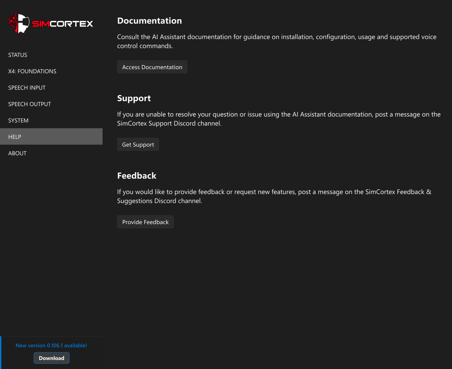452x369 pixels.
Task: Select the System menu item
Action: coord(51,120)
